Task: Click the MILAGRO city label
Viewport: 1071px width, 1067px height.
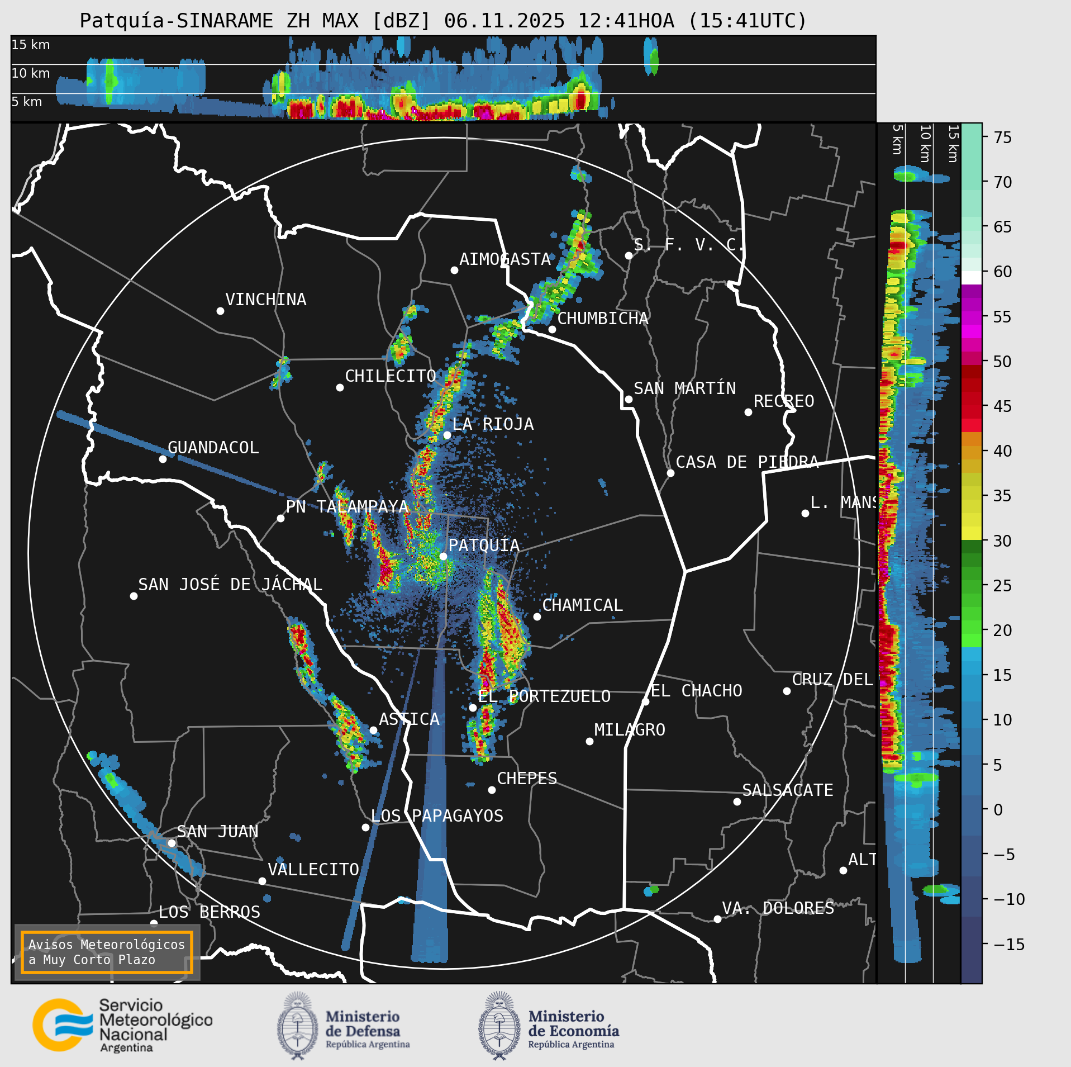Action: pyautogui.click(x=630, y=730)
